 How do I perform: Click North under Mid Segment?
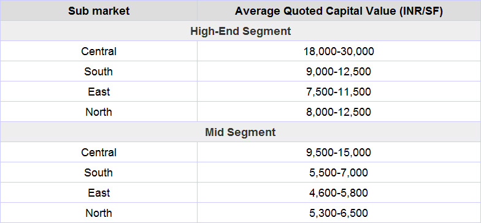coord(98,213)
